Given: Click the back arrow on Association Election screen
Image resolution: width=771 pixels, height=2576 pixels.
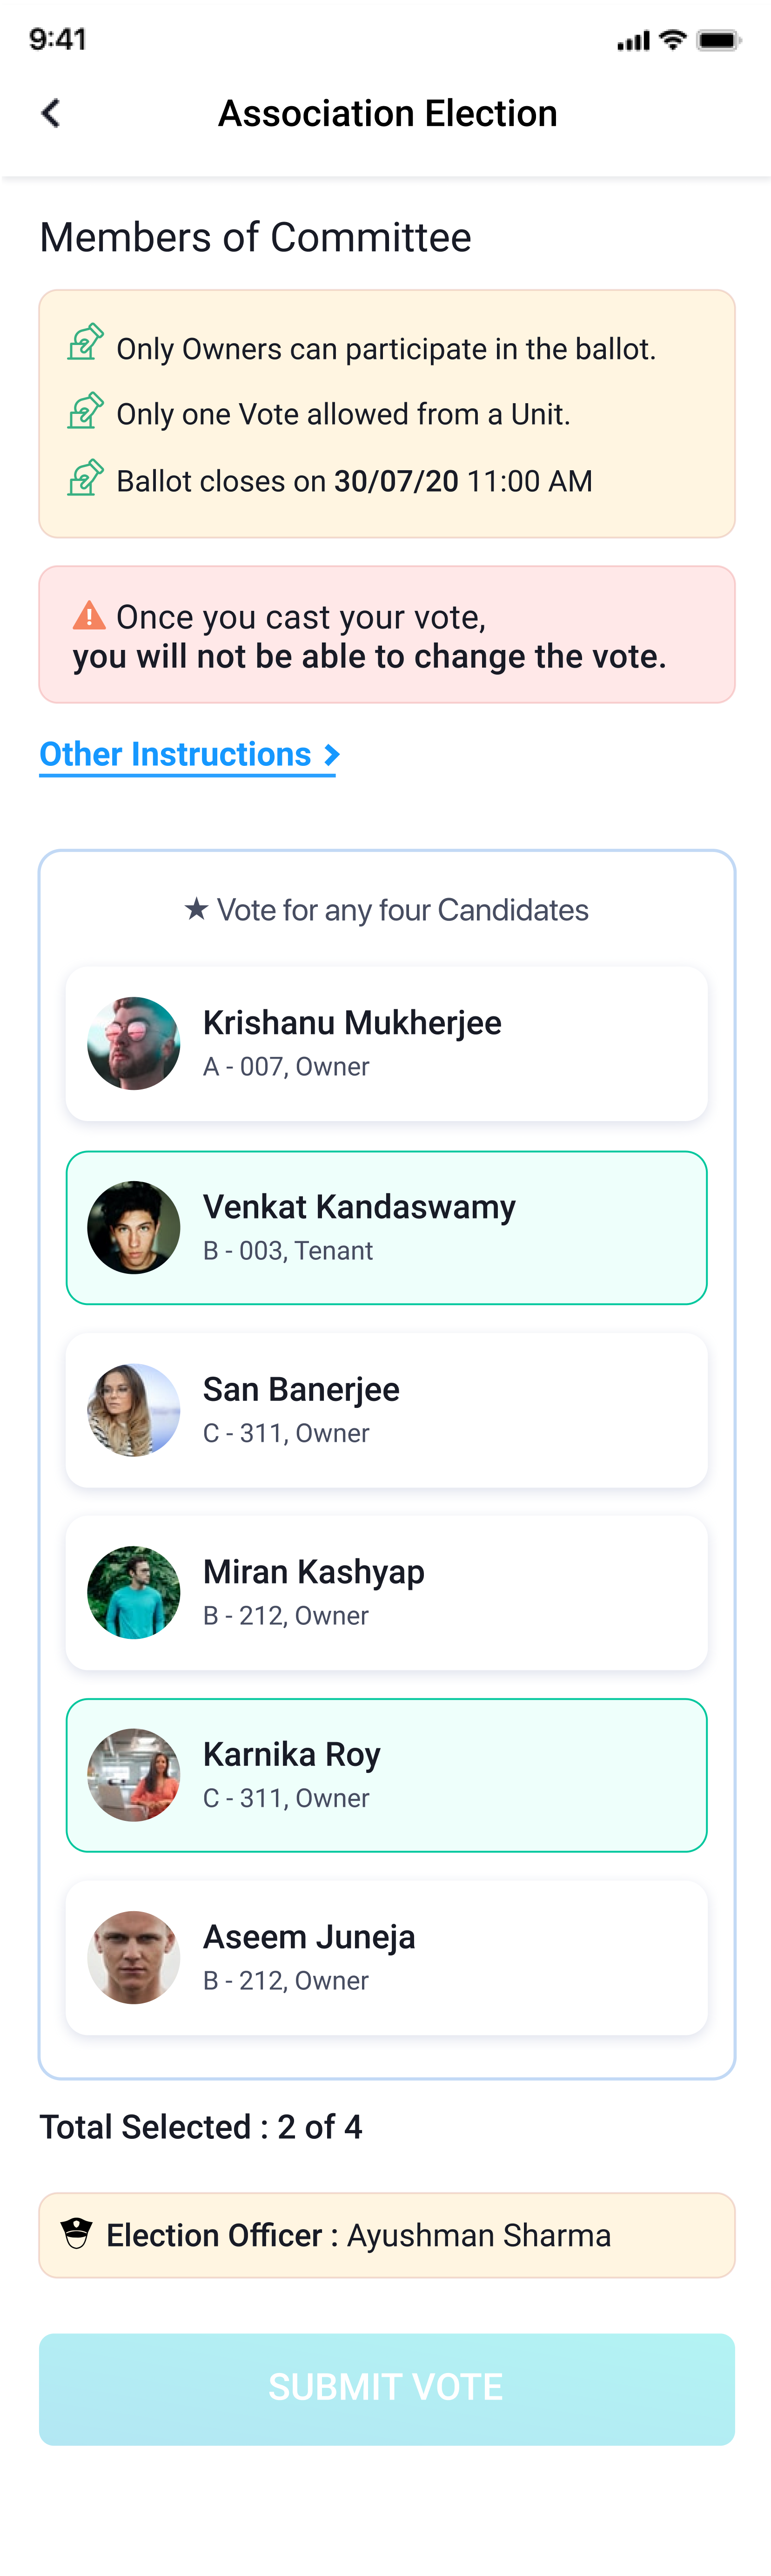Looking at the screenshot, I should [49, 113].
